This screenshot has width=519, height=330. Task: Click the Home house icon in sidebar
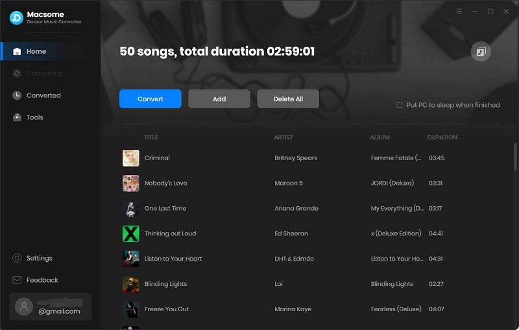pos(17,51)
